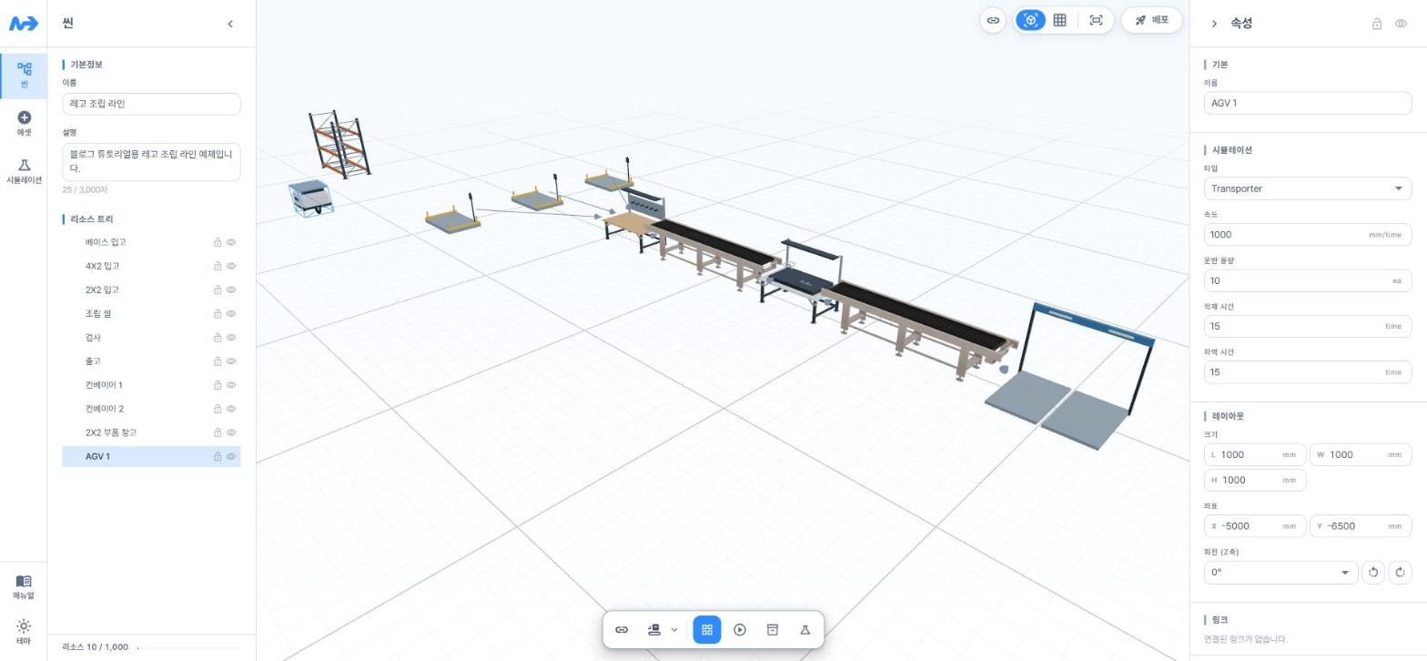Image resolution: width=1427 pixels, height=661 pixels.
Task: Open the flask experiment tool in bottom toolbar
Action: [805, 630]
